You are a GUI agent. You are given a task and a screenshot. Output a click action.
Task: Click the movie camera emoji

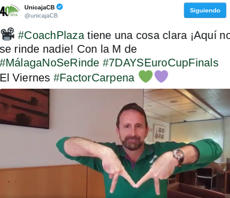click(x=7, y=34)
